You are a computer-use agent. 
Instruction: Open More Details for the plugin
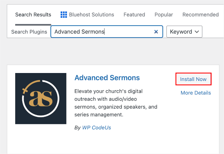(196, 93)
